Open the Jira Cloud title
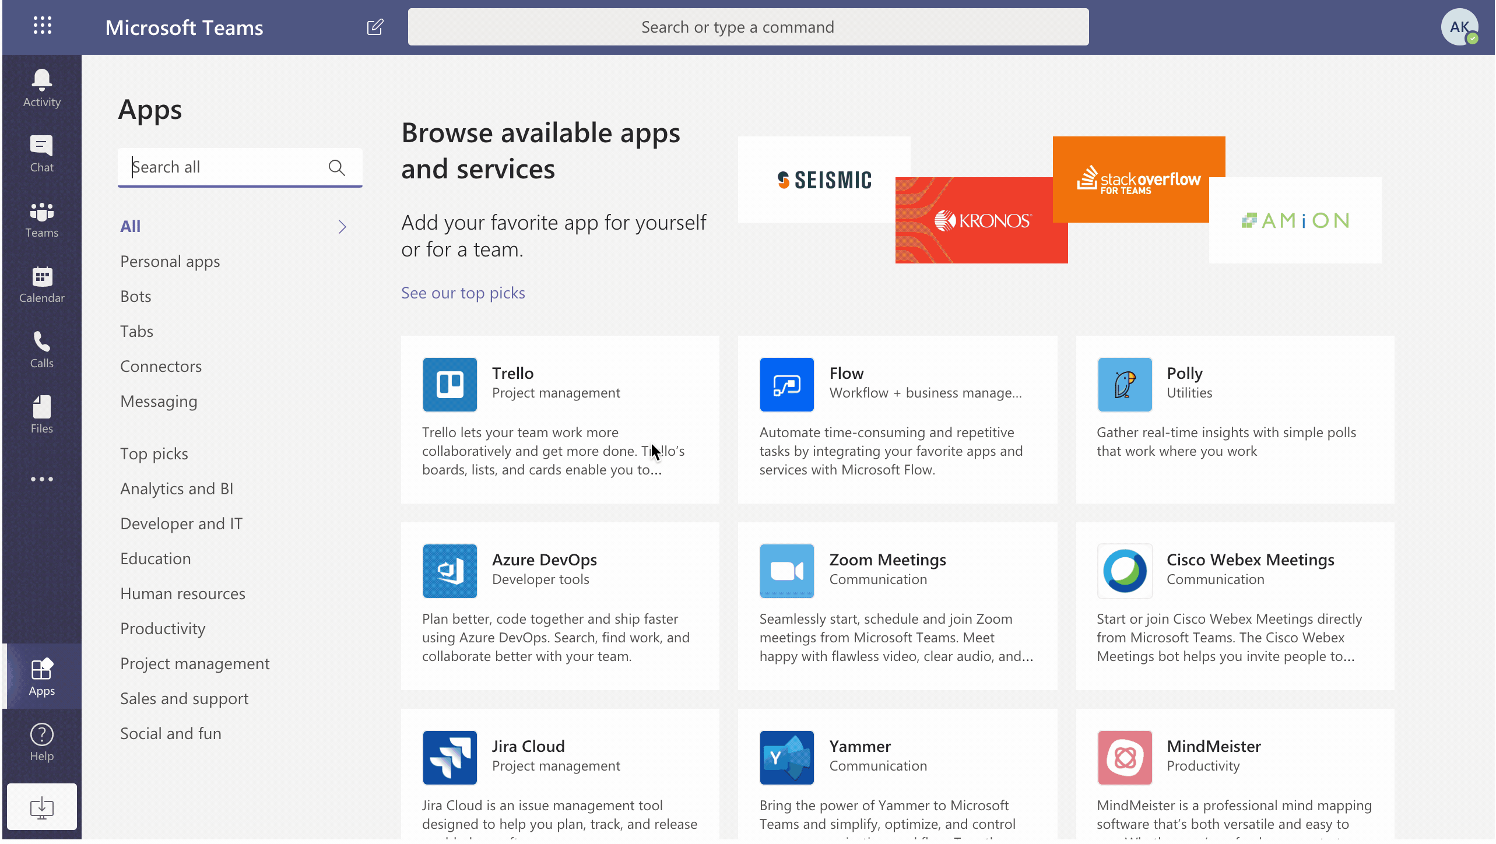 click(x=528, y=747)
